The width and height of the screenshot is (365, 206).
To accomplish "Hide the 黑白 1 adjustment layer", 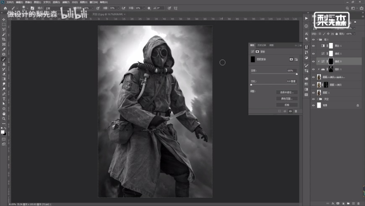I will (x=313, y=46).
